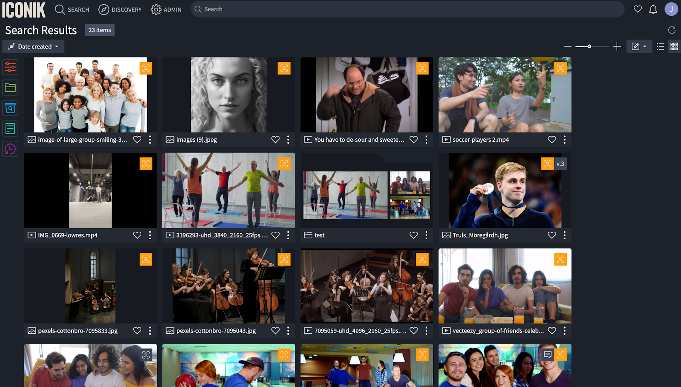681x387 pixels.
Task: Toggle favorite on test collection
Action: point(413,235)
